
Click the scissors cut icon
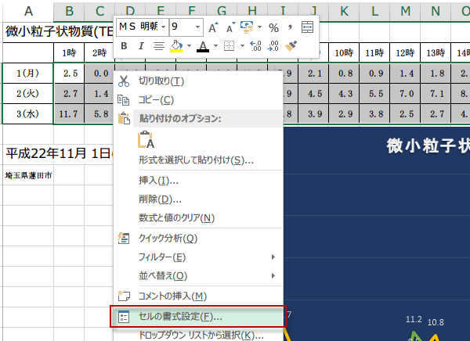[x=124, y=81]
